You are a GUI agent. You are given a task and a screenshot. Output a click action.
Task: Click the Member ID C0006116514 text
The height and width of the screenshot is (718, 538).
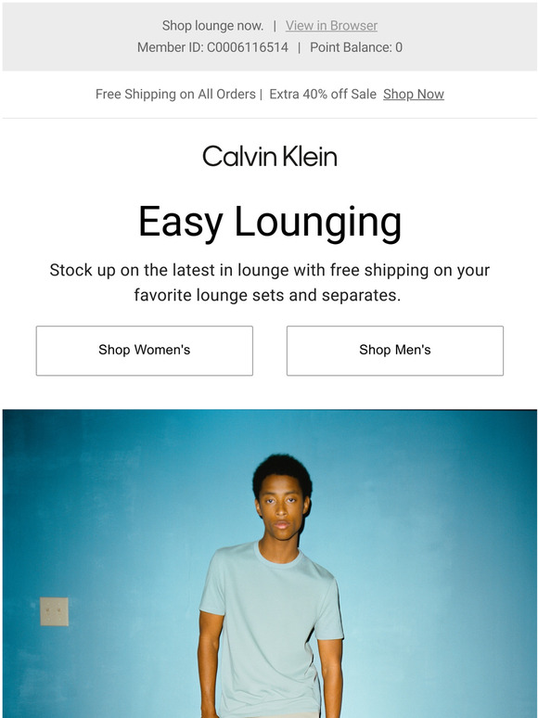213,47
